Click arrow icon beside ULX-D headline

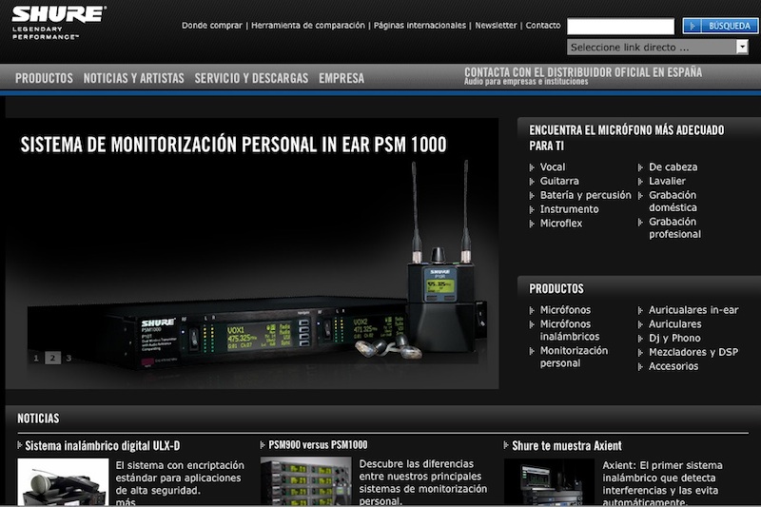point(19,445)
